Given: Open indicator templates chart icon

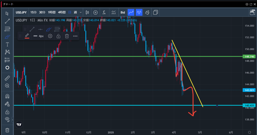Looking at the screenshot, I should [x=113, y=13].
